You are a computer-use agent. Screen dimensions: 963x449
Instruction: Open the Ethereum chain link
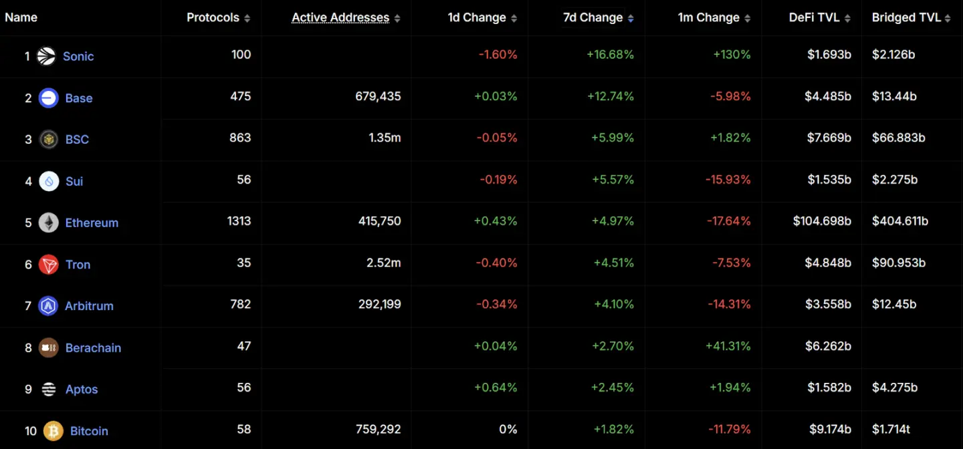[92, 223]
